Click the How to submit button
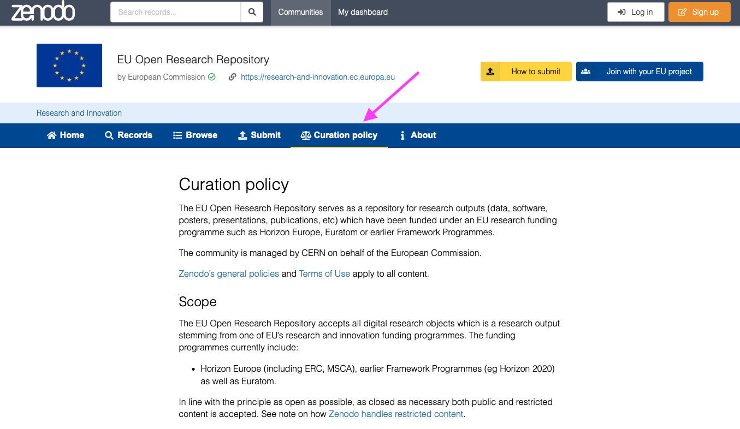 click(x=526, y=71)
